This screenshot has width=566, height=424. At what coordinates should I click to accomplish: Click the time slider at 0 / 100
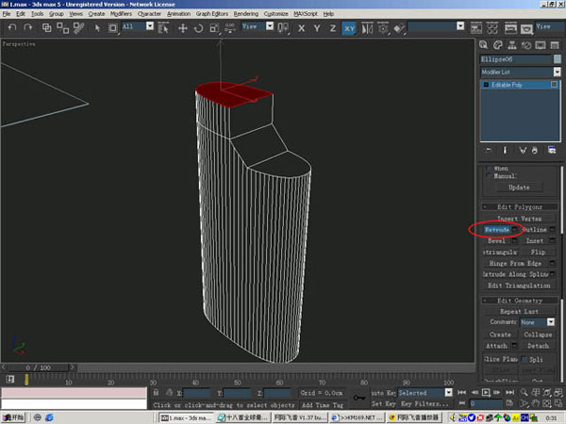pos(38,367)
